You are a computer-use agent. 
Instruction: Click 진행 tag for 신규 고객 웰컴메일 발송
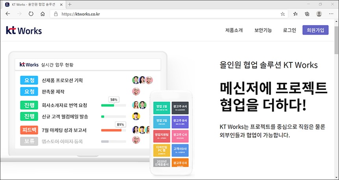coord(29,116)
